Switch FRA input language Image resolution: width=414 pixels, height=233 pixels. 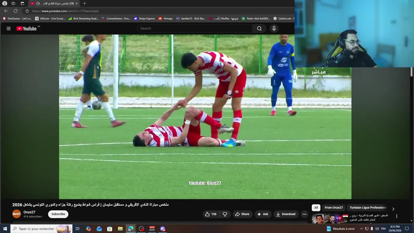[383, 229]
